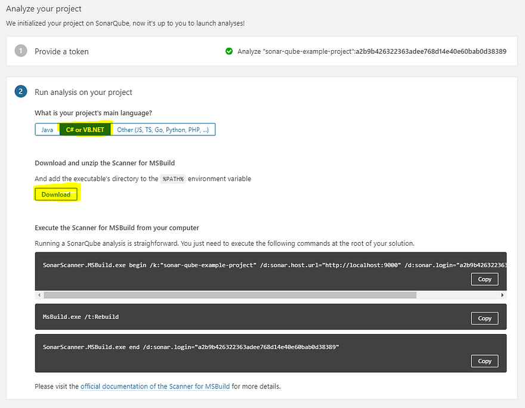Click What is your project's main language text
The image size is (525, 408).
(94, 113)
